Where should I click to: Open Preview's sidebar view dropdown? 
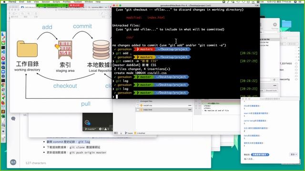tap(14, 14)
